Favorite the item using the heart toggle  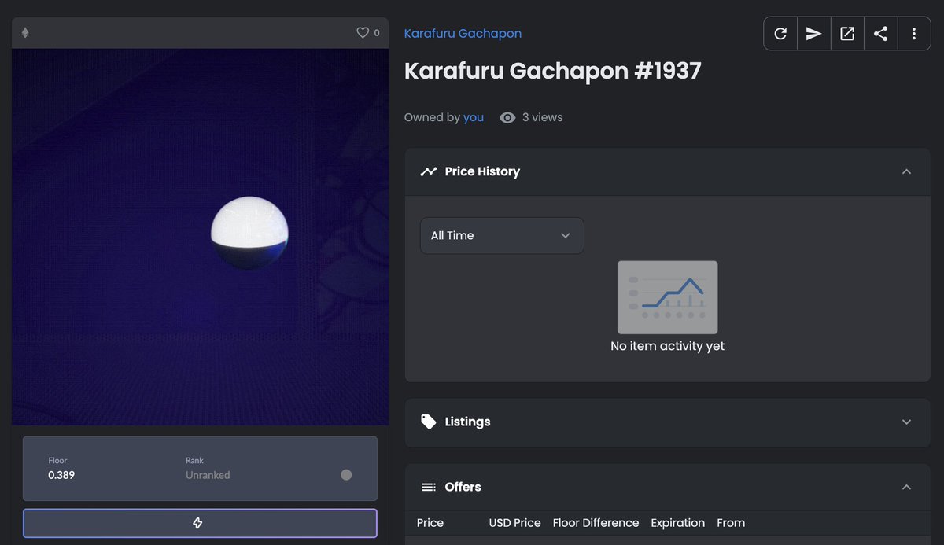pos(360,32)
